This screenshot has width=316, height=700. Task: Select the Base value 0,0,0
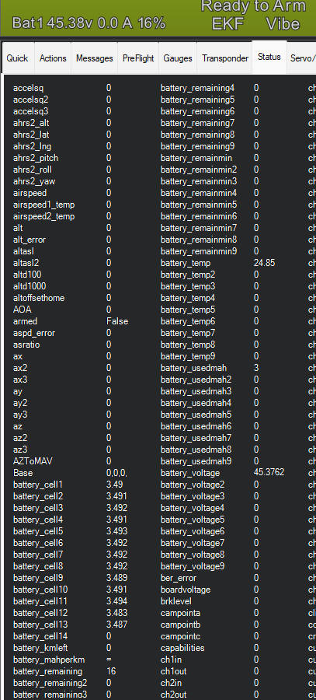116,473
